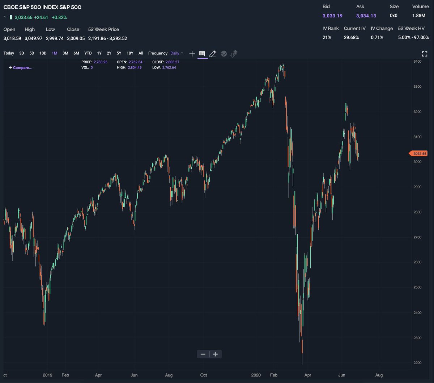Select the crosshair tool icon
434x383 pixels.
[x=192, y=54]
